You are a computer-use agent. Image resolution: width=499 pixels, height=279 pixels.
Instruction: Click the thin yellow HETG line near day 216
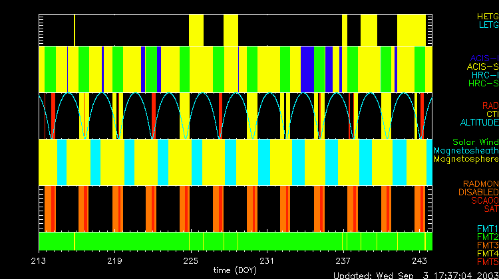pyautogui.click(x=75, y=30)
